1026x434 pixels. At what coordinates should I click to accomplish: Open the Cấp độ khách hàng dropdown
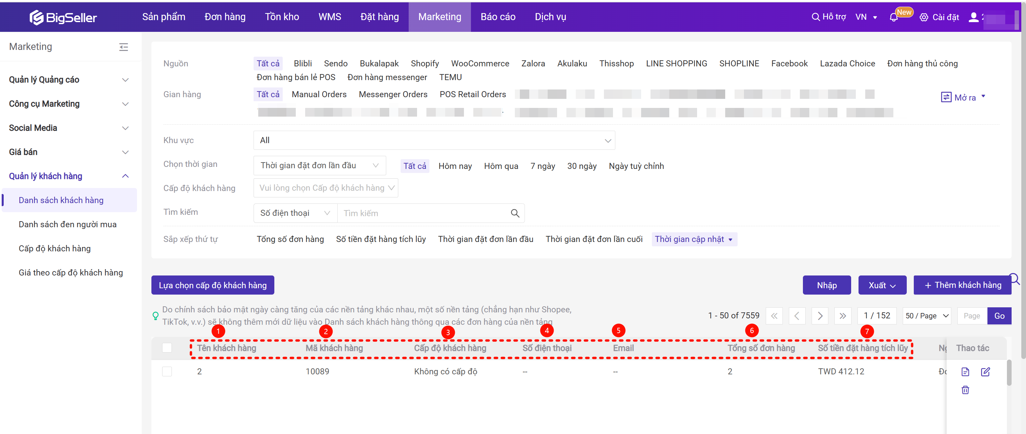[325, 188]
